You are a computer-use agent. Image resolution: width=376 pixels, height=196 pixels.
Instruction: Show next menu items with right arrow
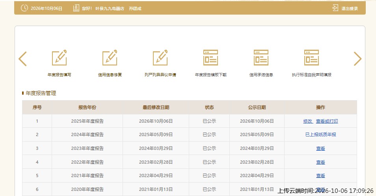tap(357, 59)
